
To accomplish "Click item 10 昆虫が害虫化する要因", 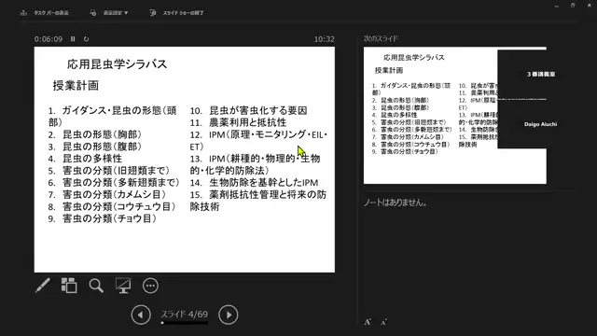I will (x=249, y=110).
